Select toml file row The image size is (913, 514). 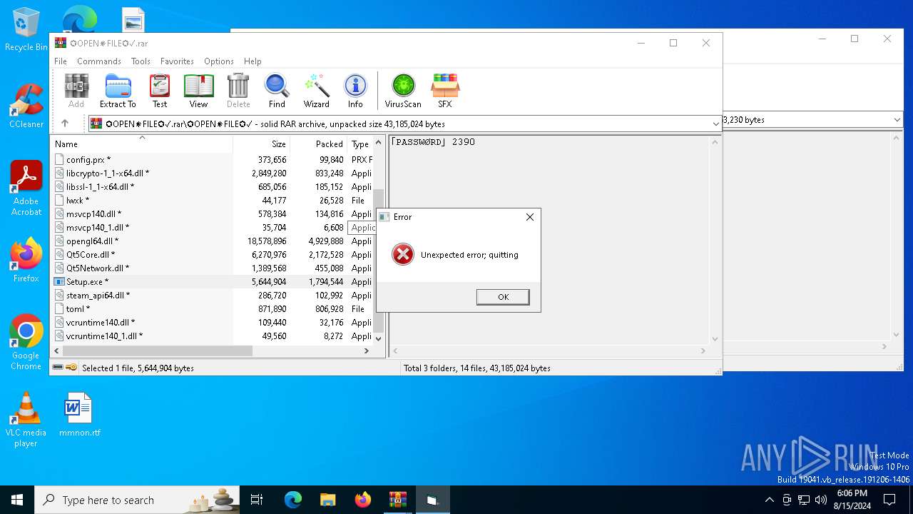(x=213, y=308)
